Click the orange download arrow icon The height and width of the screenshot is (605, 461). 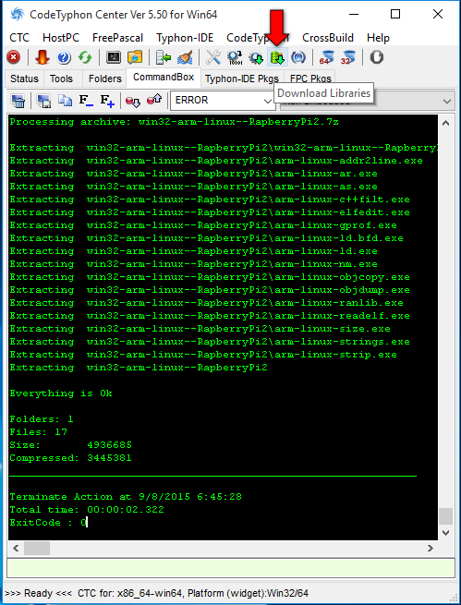(42, 57)
